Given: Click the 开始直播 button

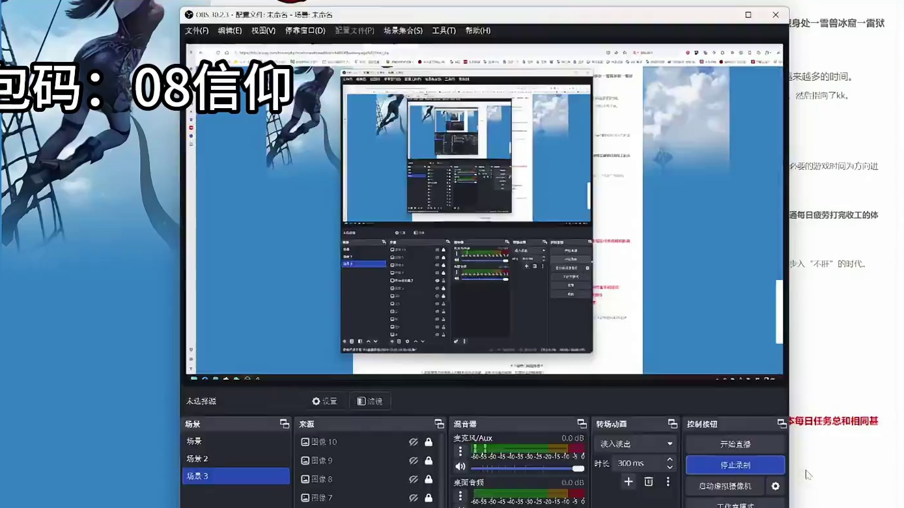Looking at the screenshot, I should 735,444.
